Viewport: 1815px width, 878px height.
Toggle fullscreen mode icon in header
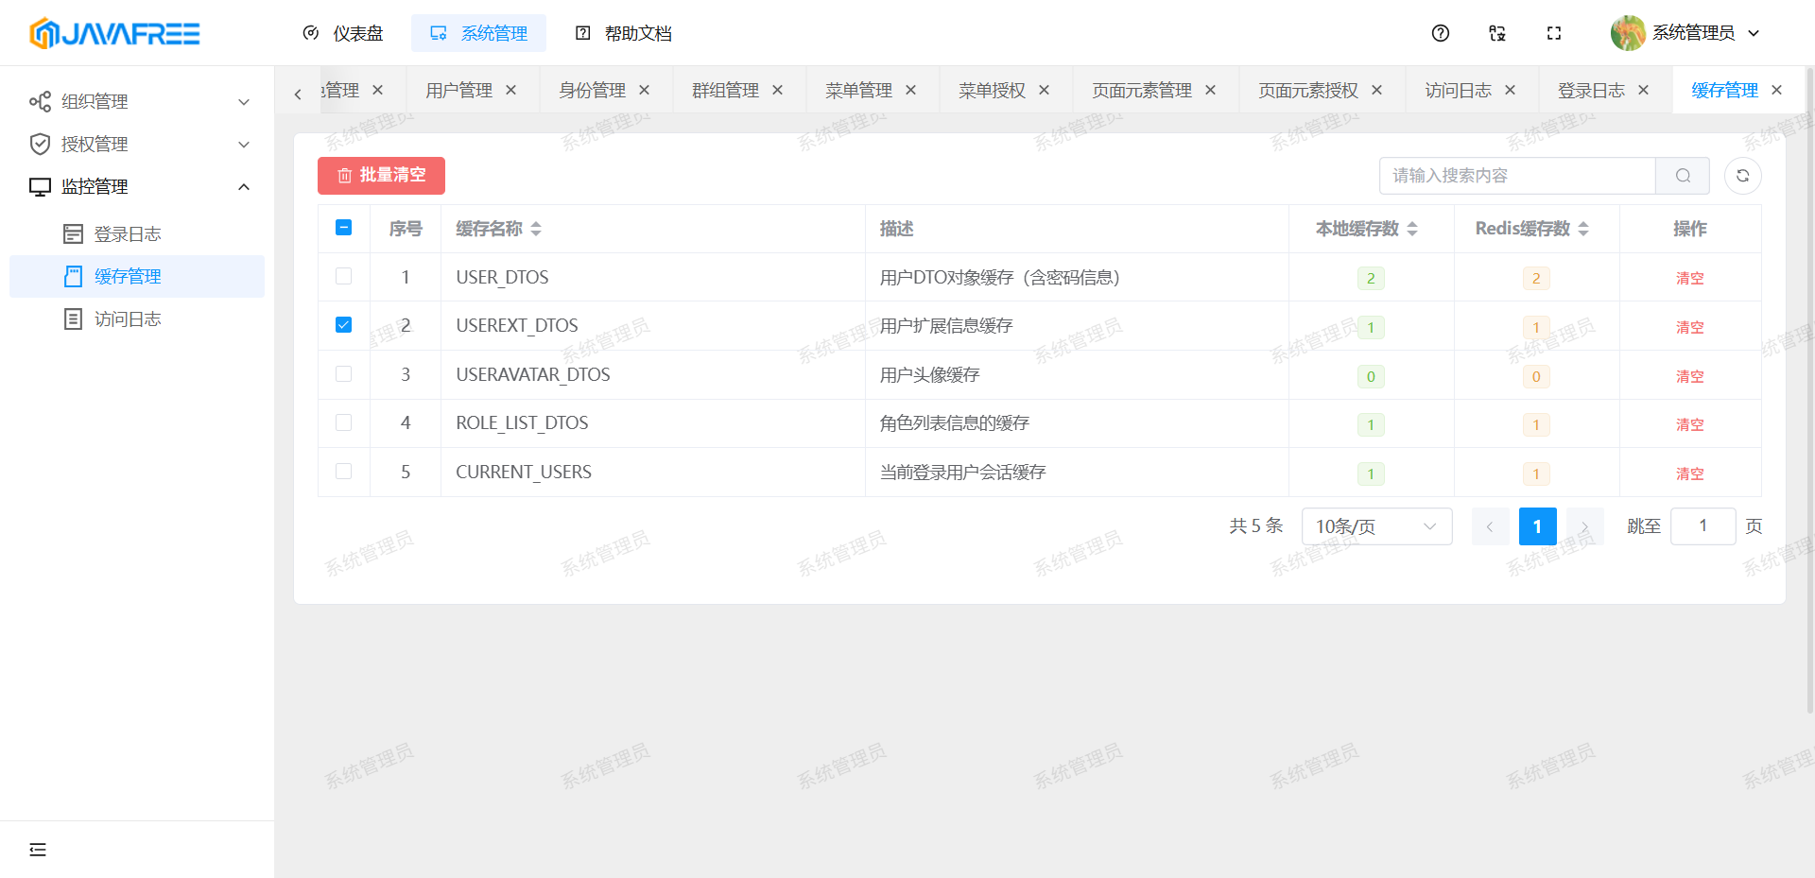tap(1553, 33)
